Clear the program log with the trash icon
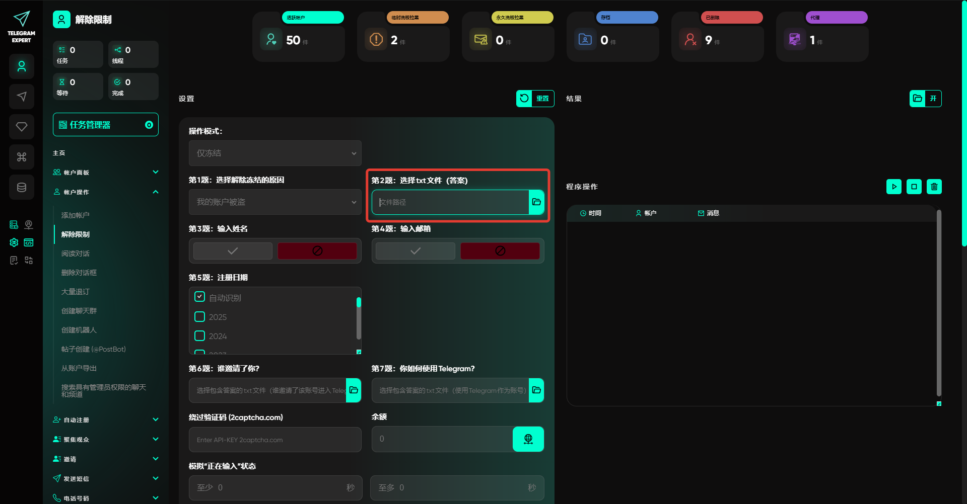967x504 pixels. click(934, 187)
